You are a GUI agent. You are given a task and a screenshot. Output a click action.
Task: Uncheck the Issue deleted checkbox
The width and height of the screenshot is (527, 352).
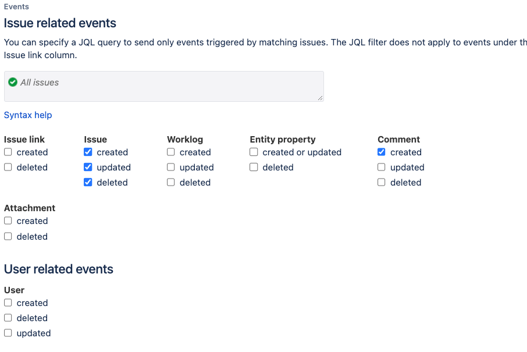[x=88, y=182]
